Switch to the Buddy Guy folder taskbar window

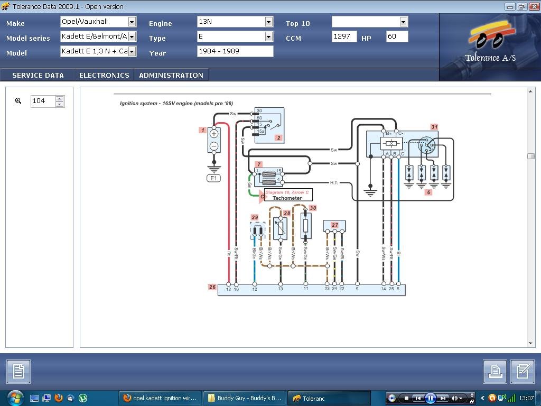pyautogui.click(x=245, y=398)
